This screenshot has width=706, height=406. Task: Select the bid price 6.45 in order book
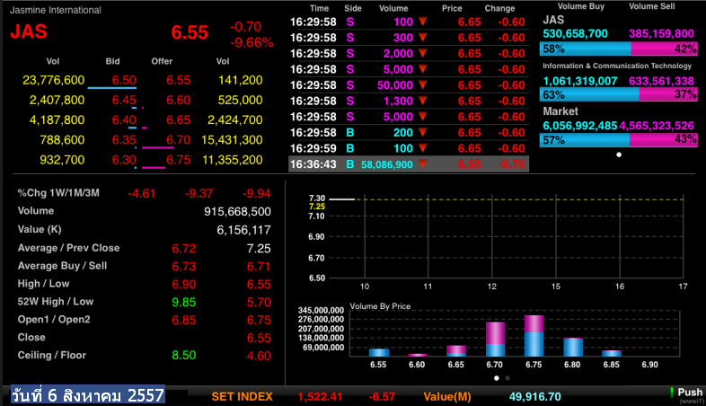124,100
